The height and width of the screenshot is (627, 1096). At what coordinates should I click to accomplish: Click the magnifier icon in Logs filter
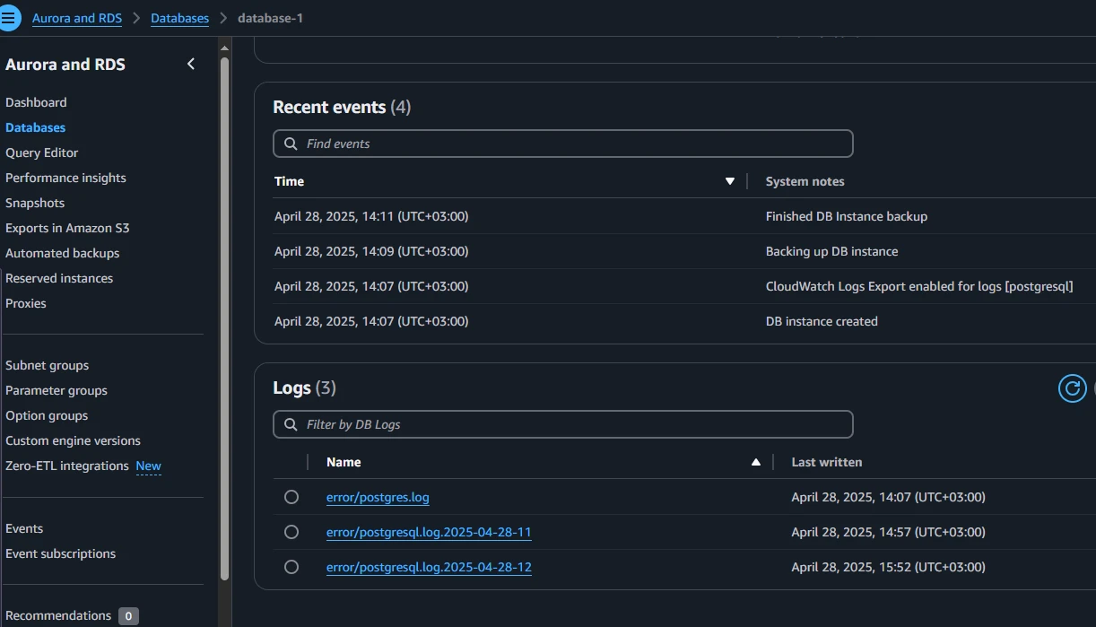(x=291, y=424)
